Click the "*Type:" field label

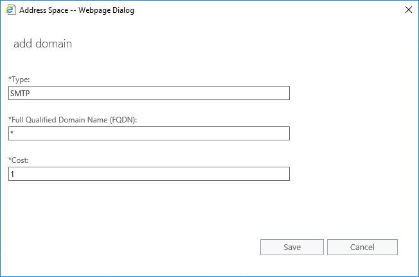point(19,80)
